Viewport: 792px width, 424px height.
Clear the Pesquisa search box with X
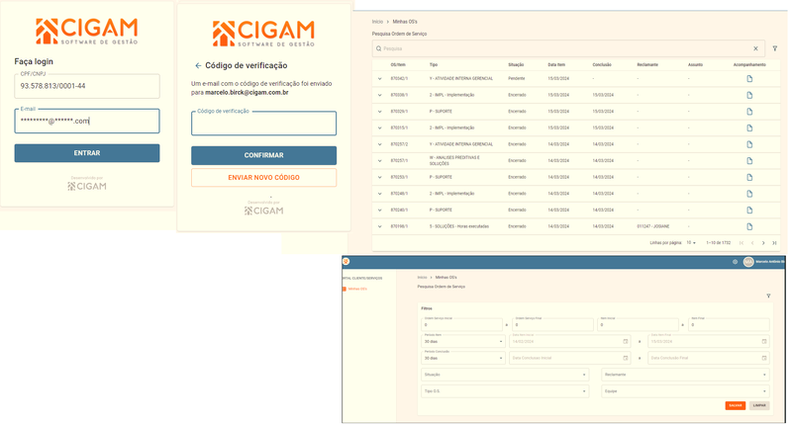point(755,48)
